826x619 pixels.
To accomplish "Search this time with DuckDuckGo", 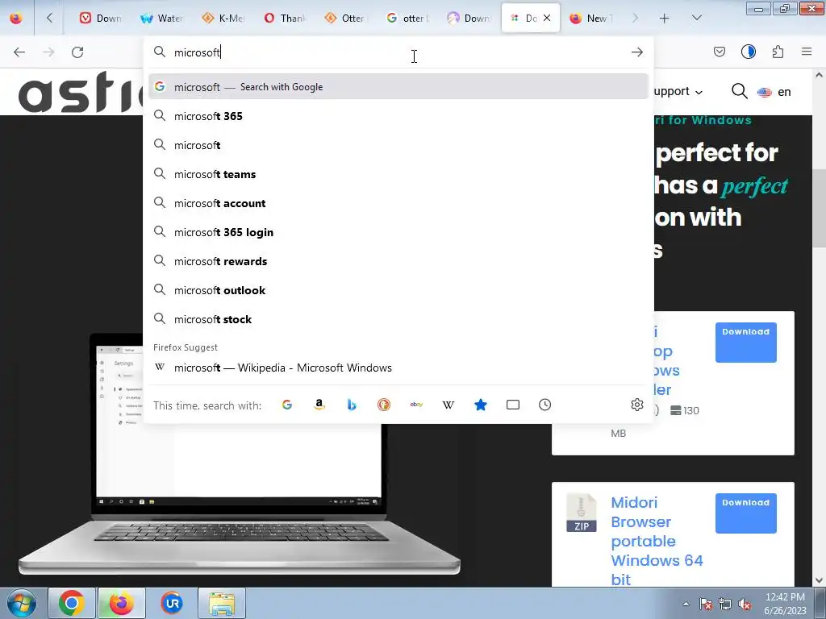I will 384,405.
